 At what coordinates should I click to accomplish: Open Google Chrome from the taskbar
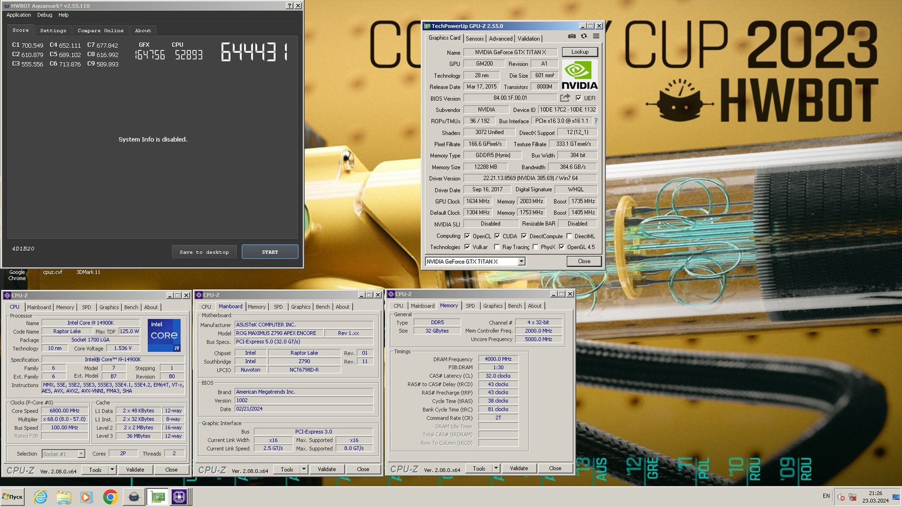tap(110, 497)
